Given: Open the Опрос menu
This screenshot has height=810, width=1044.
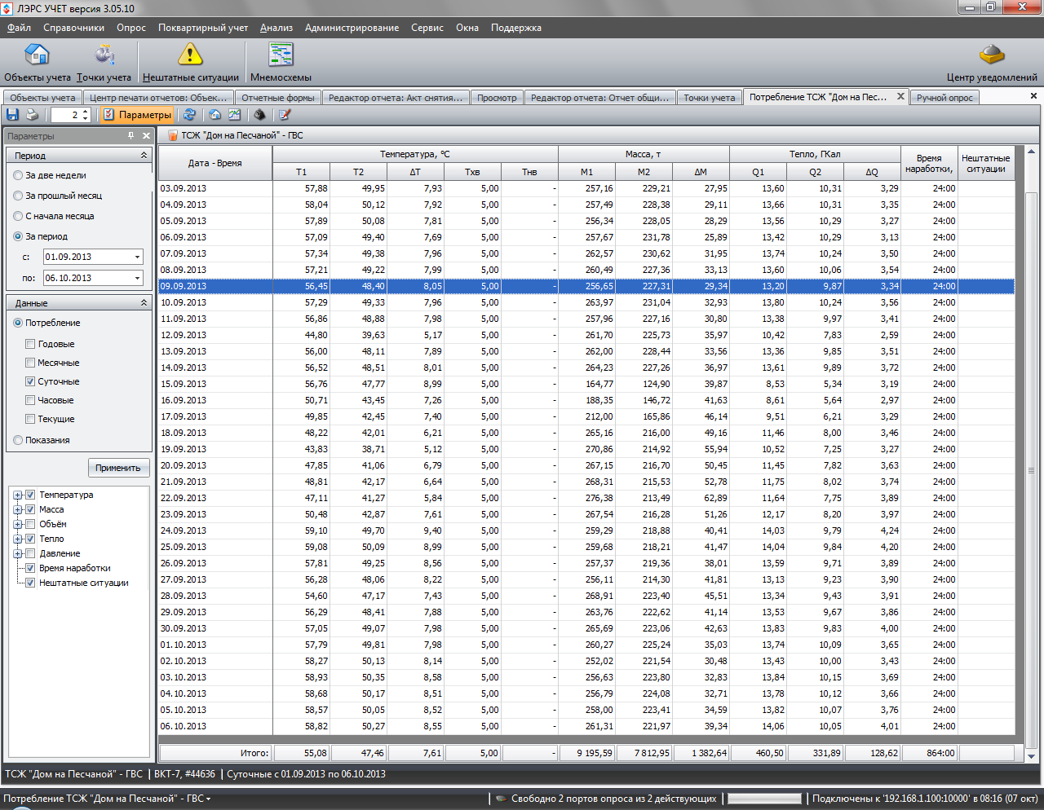Looking at the screenshot, I should point(131,28).
